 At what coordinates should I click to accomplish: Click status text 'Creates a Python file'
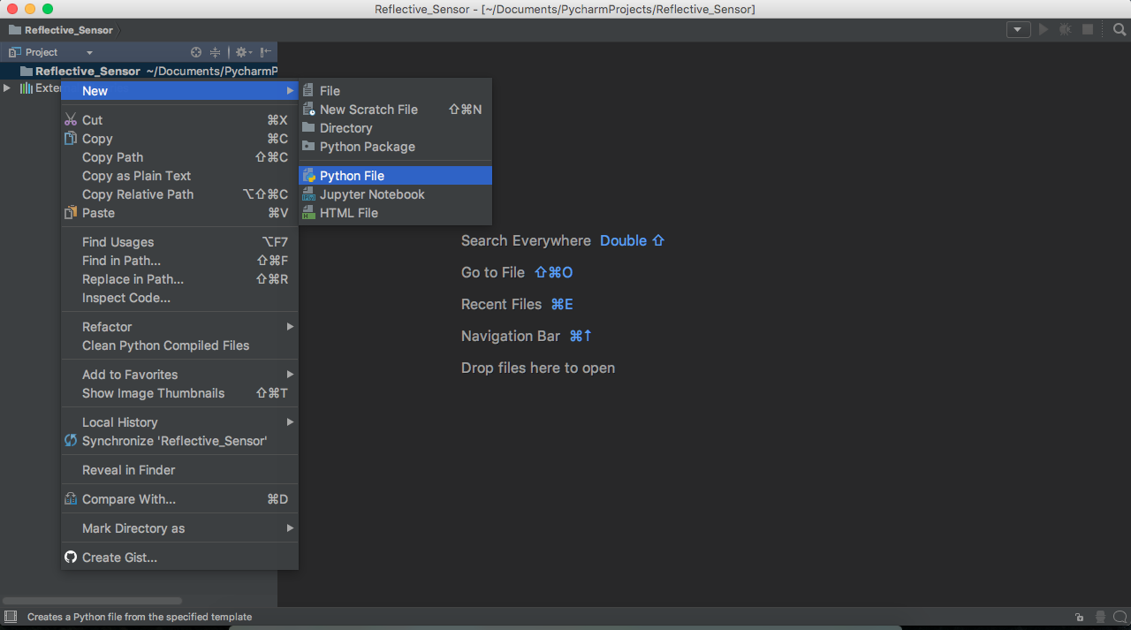pos(140,617)
